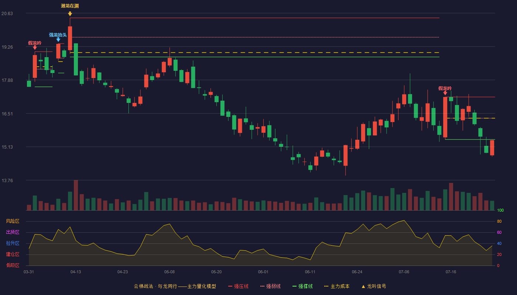
Task: Click the 13.76 price axis label
Action: 7,181
